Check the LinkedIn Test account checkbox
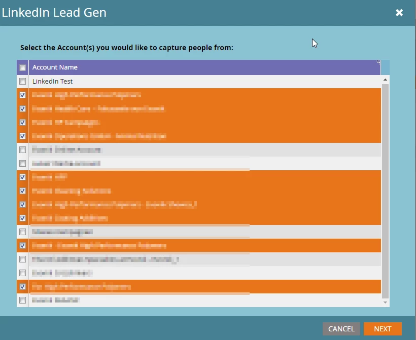 point(22,82)
